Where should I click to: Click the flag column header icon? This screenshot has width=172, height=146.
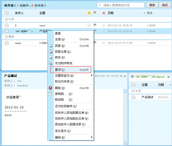95,13
